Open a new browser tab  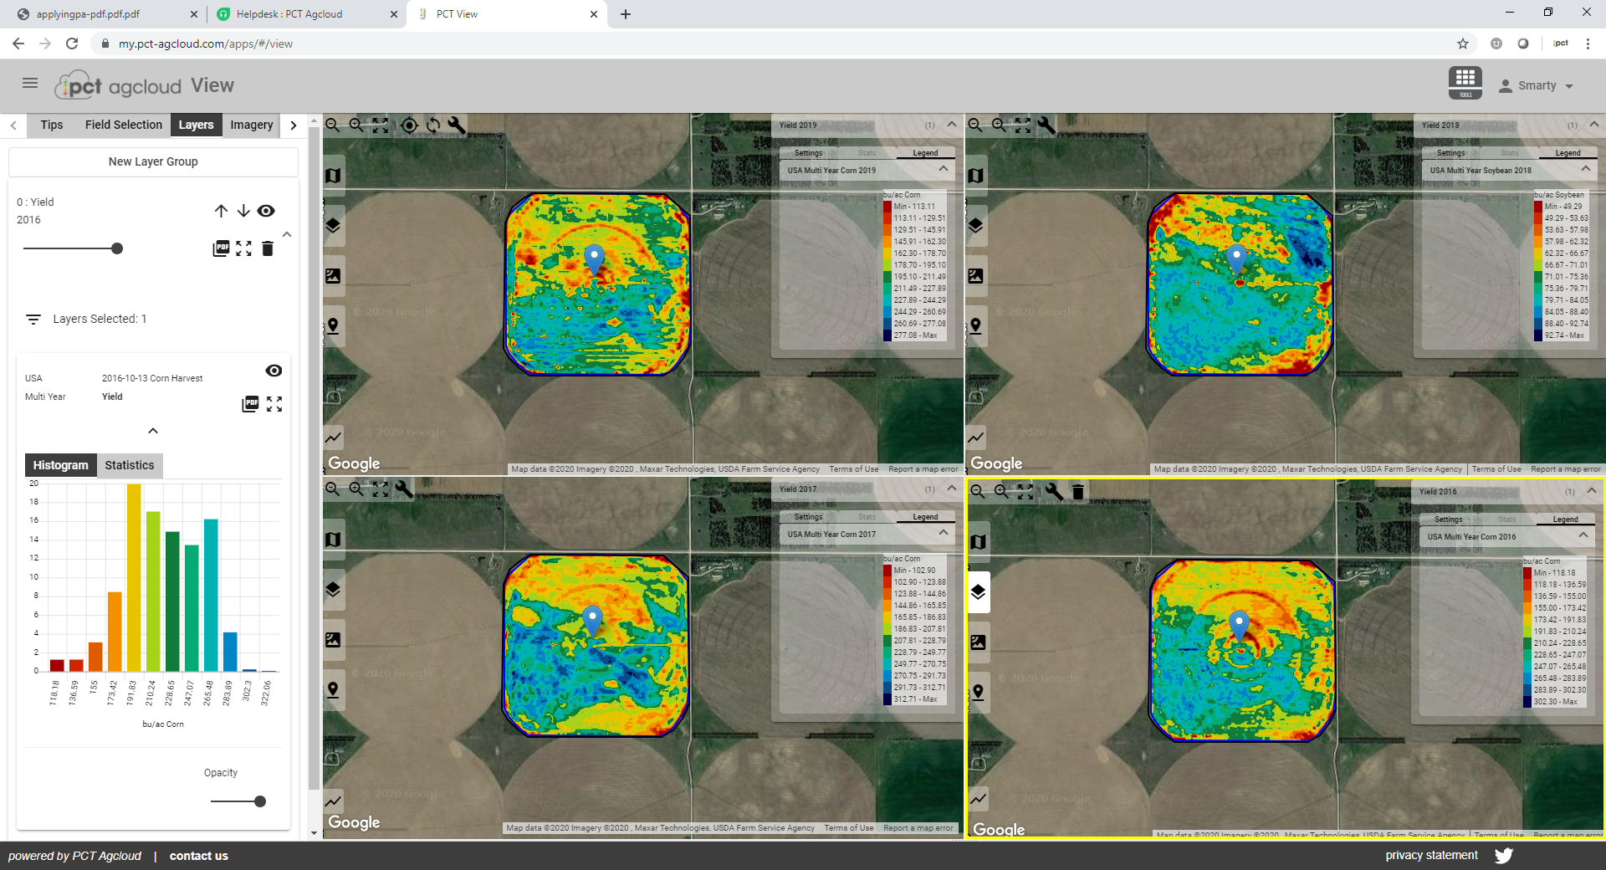[626, 14]
